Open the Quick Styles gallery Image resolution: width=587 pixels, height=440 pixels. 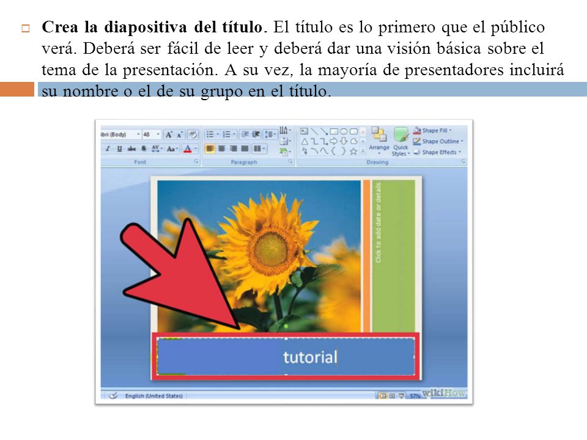401,141
